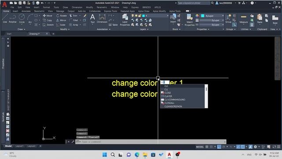Screen dimensions: 282x159
Task: Click the Trim tool
Action: 74,16
